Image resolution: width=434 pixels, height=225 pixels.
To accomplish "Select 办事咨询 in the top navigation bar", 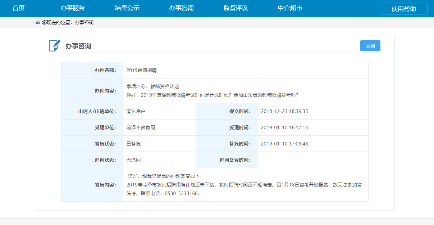I will [x=181, y=8].
